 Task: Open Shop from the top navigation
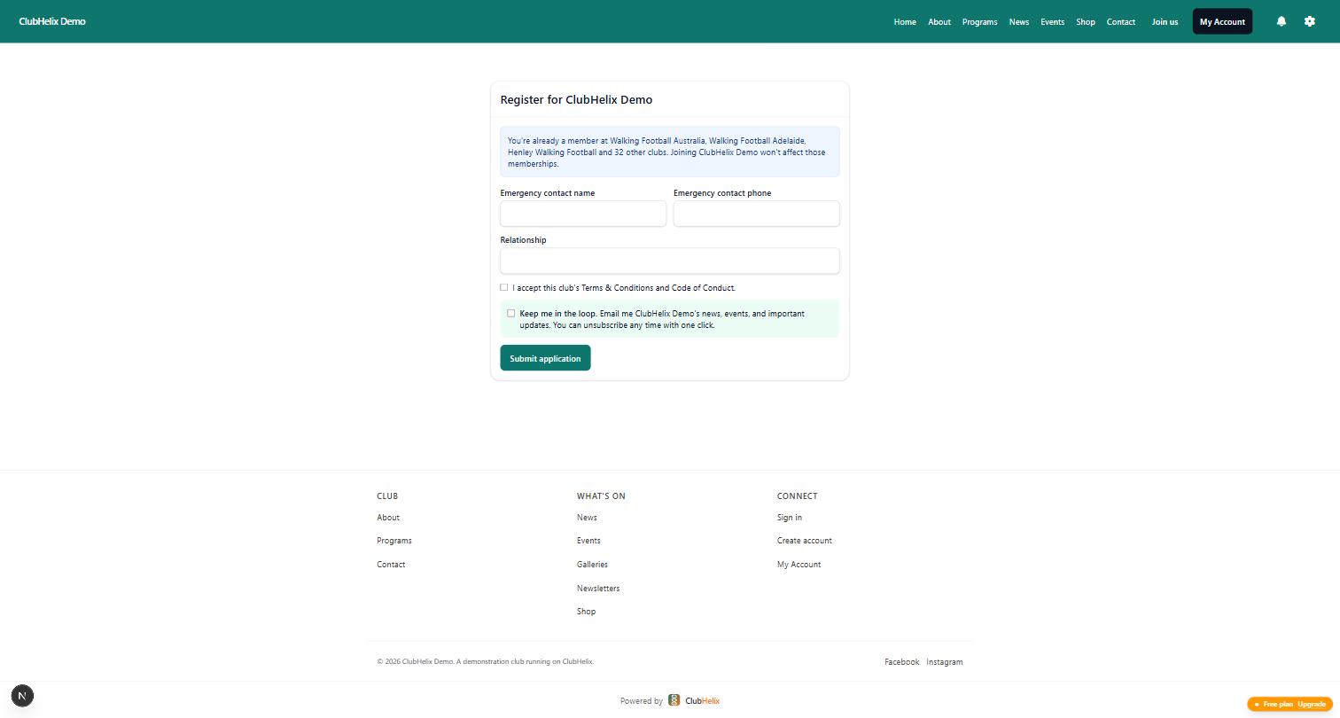pos(1086,21)
